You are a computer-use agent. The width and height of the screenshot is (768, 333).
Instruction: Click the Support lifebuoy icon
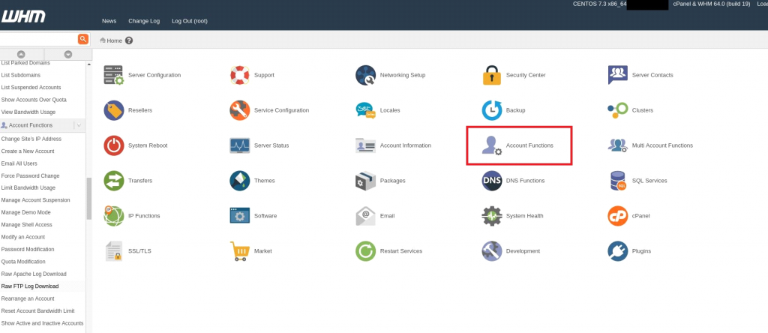(x=239, y=75)
